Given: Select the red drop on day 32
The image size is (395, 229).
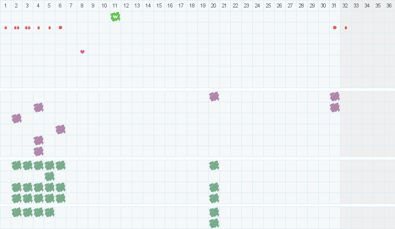Looking at the screenshot, I should [346, 27].
